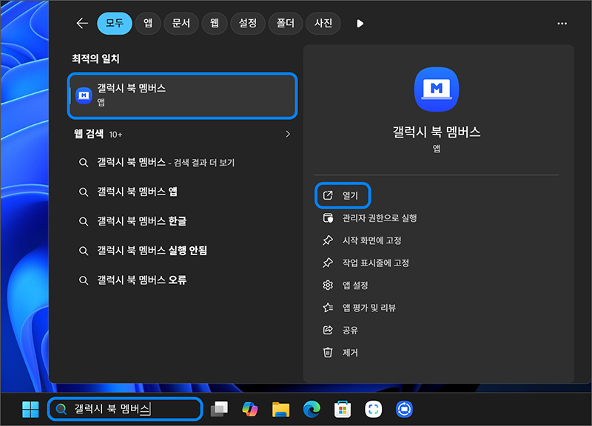
Task: Launch Microsoft Edge from the taskbar
Action: [312, 410]
